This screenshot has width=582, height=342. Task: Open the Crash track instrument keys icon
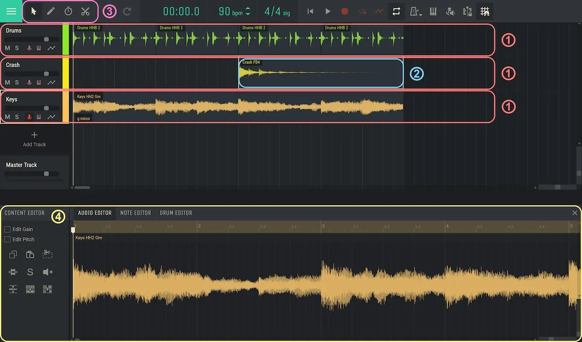coord(39,82)
